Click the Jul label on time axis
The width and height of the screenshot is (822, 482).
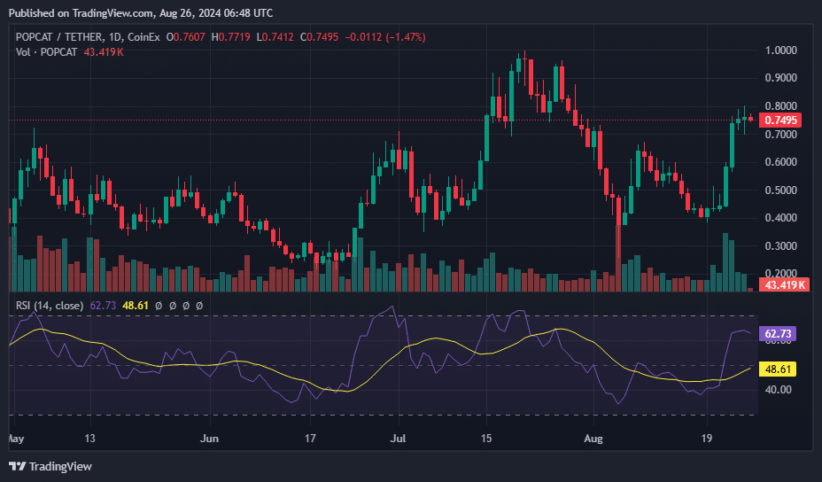tap(399, 438)
